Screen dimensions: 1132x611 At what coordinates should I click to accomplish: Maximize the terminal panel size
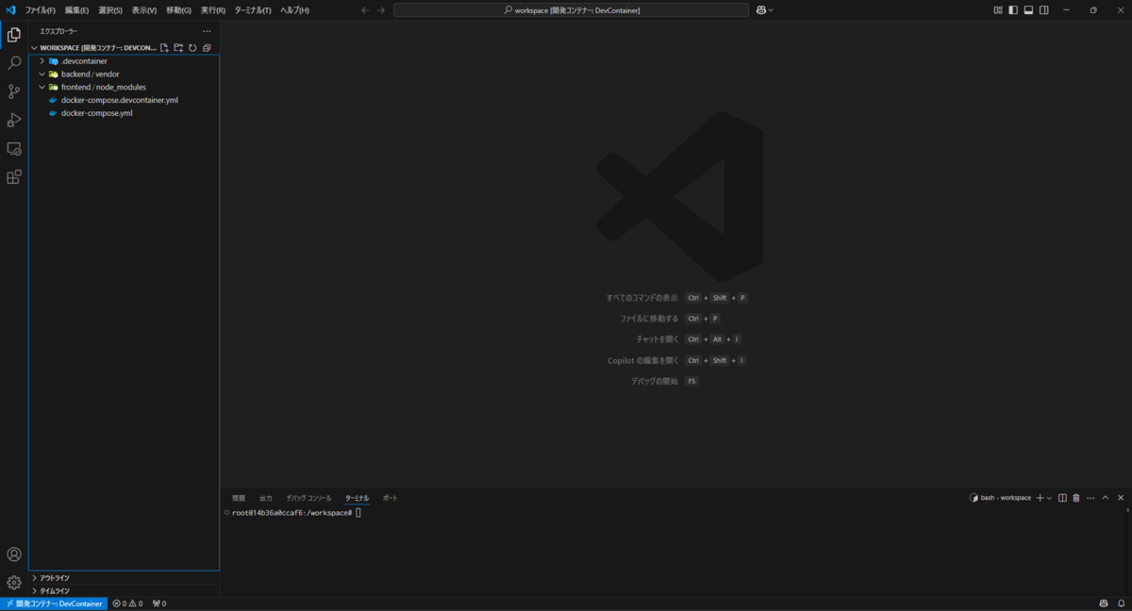[1106, 498]
